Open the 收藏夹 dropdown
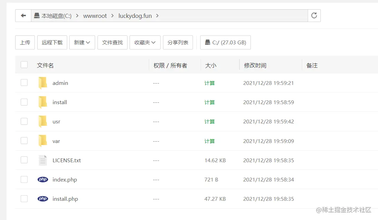 pyautogui.click(x=145, y=43)
